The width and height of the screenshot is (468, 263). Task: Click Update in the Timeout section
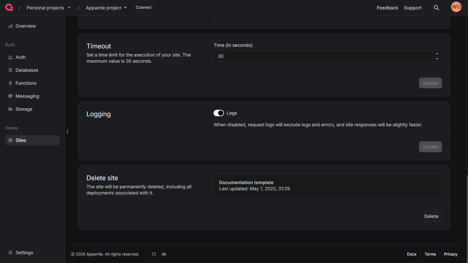point(430,83)
